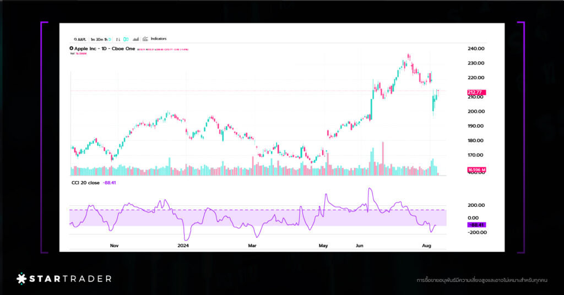This screenshot has height=295, width=564.
Task: Click the indicators chart icon in toolbar
Action: coord(145,39)
